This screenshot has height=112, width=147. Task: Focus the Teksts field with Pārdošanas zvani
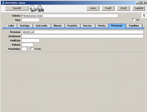click(x=70, y=16)
